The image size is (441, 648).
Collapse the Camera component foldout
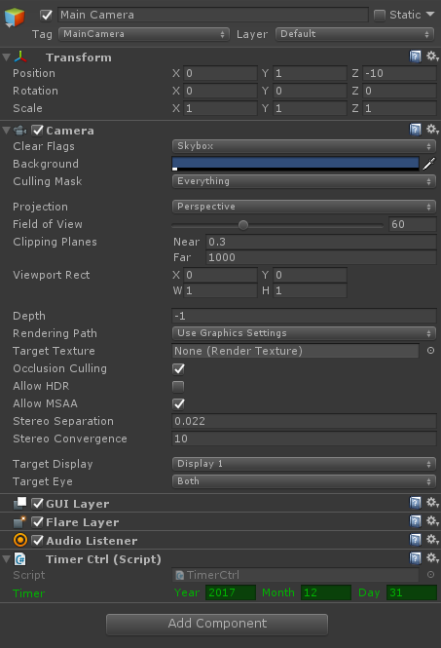6,131
